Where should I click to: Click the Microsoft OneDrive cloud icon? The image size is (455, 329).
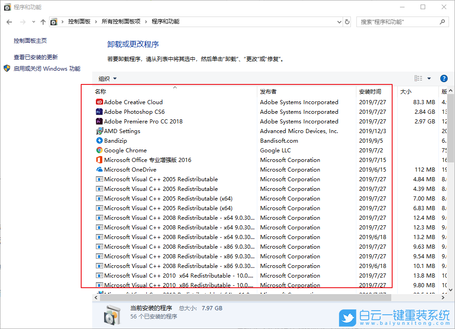[99, 169]
